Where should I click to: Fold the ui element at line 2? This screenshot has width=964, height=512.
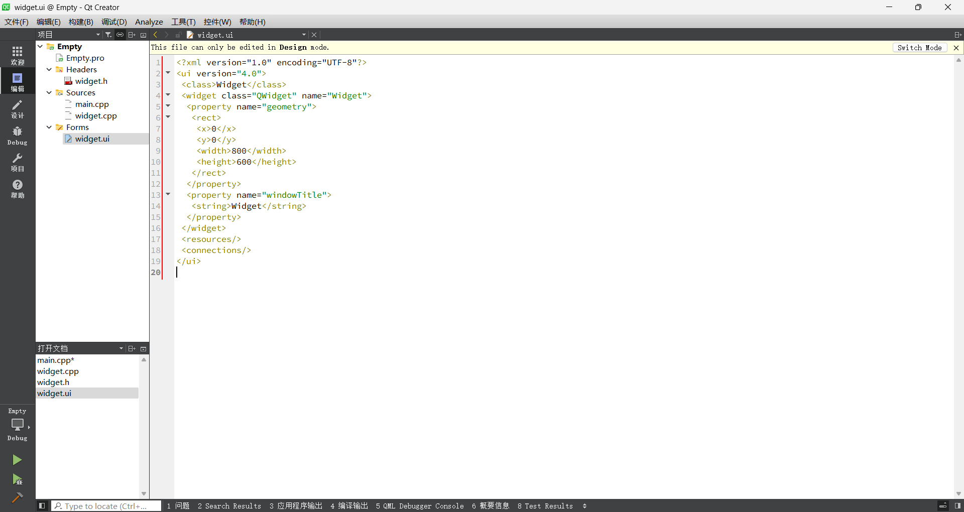168,73
